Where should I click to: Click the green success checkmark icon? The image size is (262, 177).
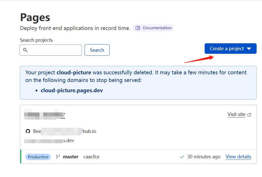pos(182,157)
